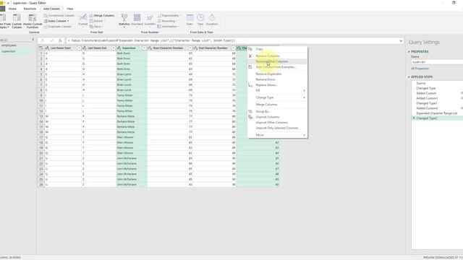Collapse the PROPERTIES section
Viewport: 463px width, 260px height.
409,52
